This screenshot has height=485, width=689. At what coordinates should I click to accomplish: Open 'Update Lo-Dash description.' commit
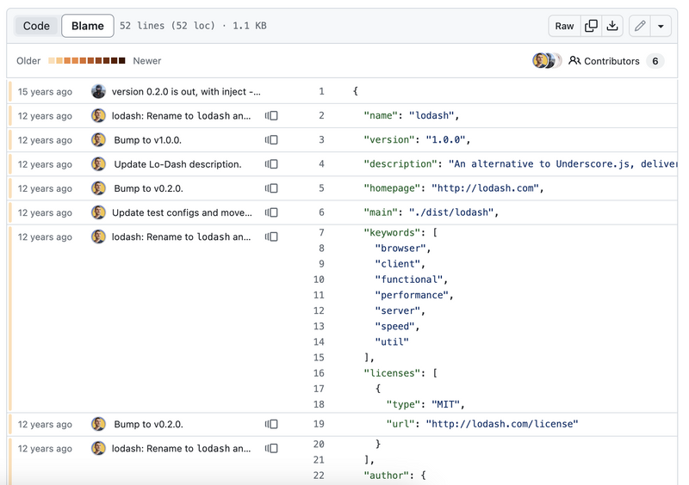pyautogui.click(x=177, y=164)
